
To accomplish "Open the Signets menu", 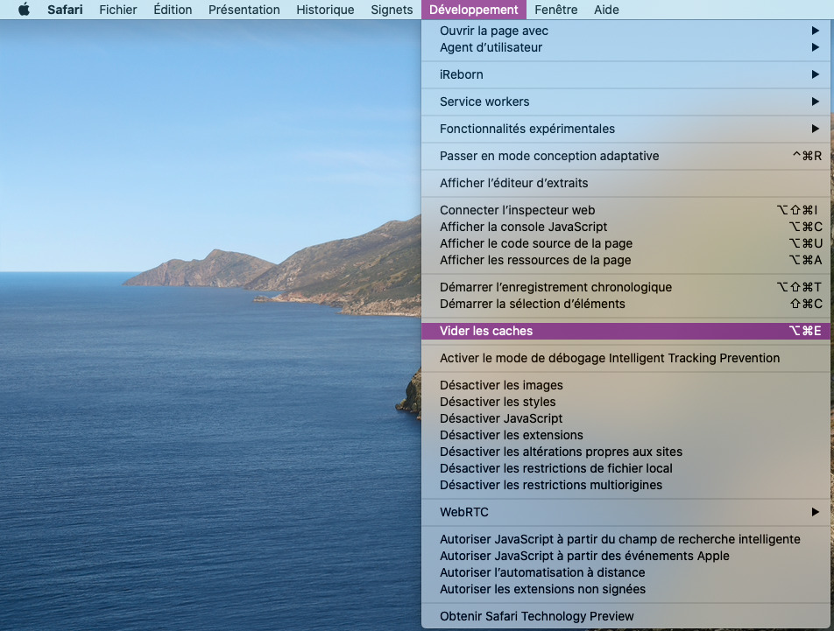I will tap(392, 10).
